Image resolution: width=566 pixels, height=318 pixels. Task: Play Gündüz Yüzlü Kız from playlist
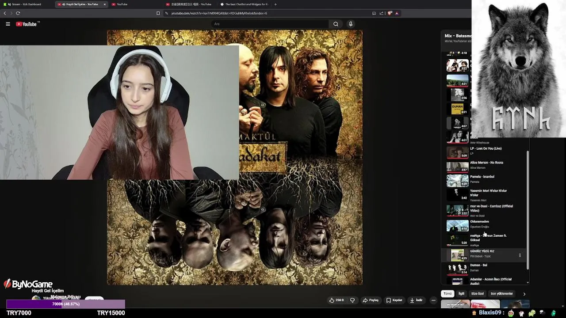pyautogui.click(x=482, y=251)
